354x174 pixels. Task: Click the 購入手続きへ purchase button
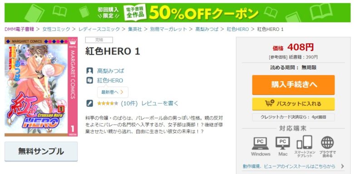pyautogui.click(x=293, y=85)
